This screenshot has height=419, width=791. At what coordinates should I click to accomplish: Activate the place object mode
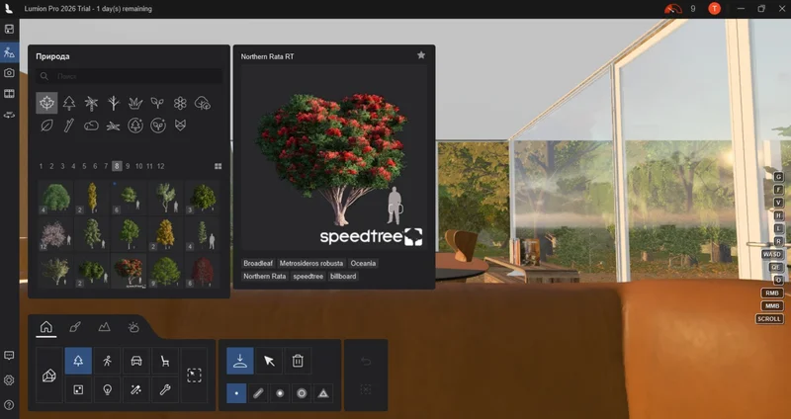[240, 361]
